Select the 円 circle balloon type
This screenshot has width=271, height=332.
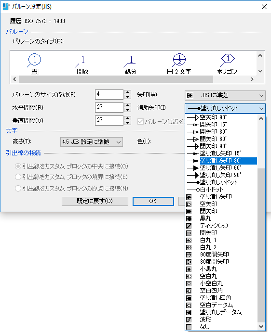(34, 64)
